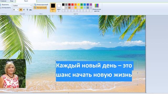Open the Текст tab
The image size is (168, 94).
pyautogui.click(x=26, y=1)
